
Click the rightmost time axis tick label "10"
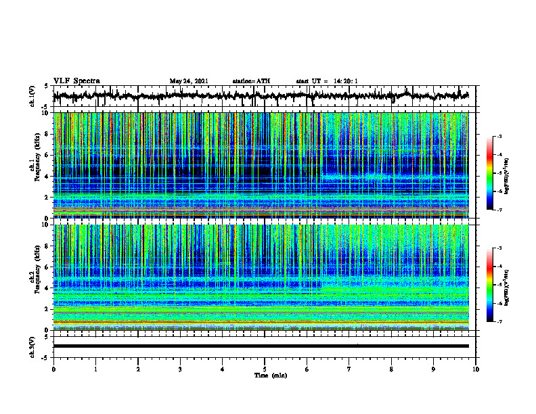(x=476, y=369)
